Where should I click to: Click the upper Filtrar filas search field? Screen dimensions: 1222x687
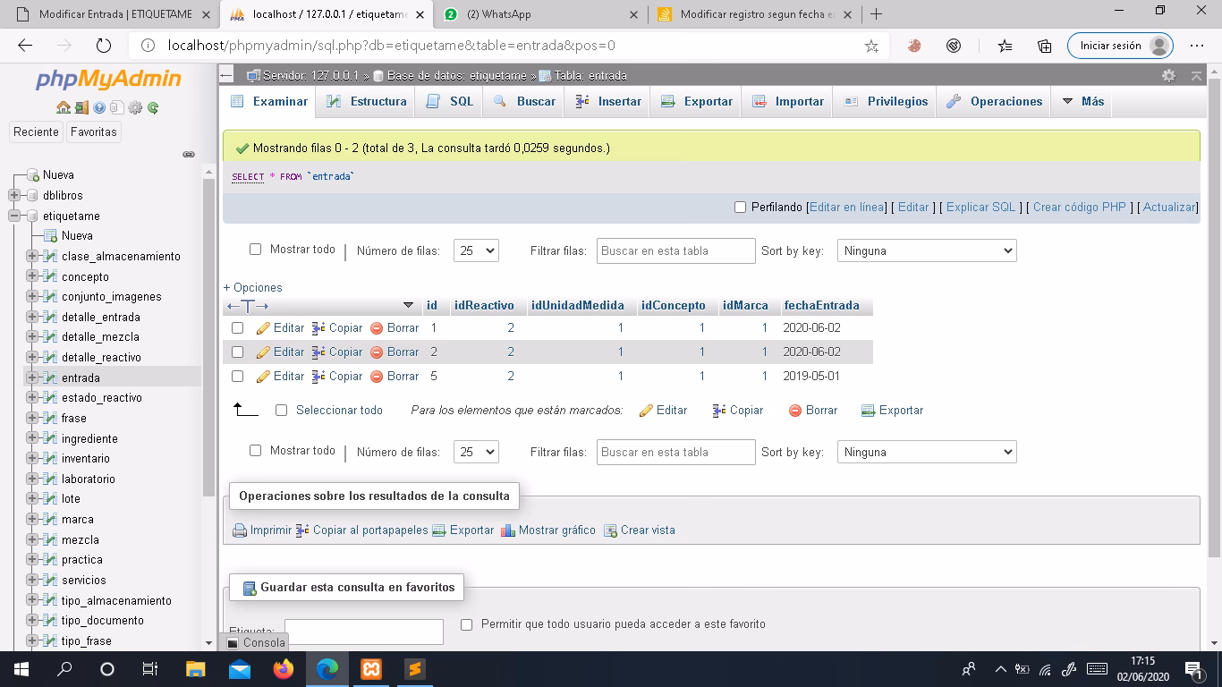[x=676, y=251]
